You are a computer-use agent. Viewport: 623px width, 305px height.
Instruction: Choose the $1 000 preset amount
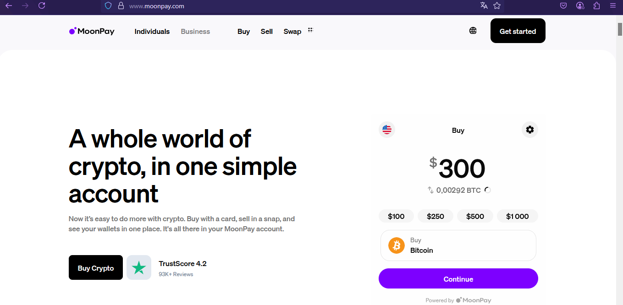pyautogui.click(x=518, y=216)
